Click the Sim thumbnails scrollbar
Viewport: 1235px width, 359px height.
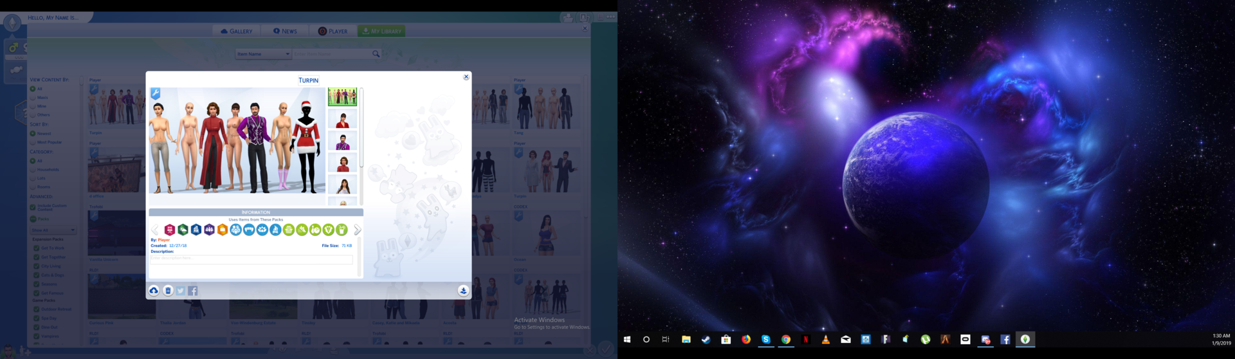tap(361, 129)
